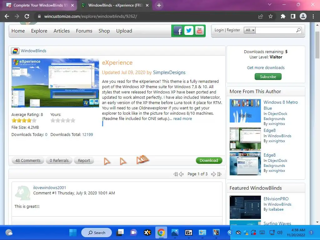Image resolution: width=320 pixels, height=240 pixels.
Task: Go to next comments page arrow
Action: point(213,174)
